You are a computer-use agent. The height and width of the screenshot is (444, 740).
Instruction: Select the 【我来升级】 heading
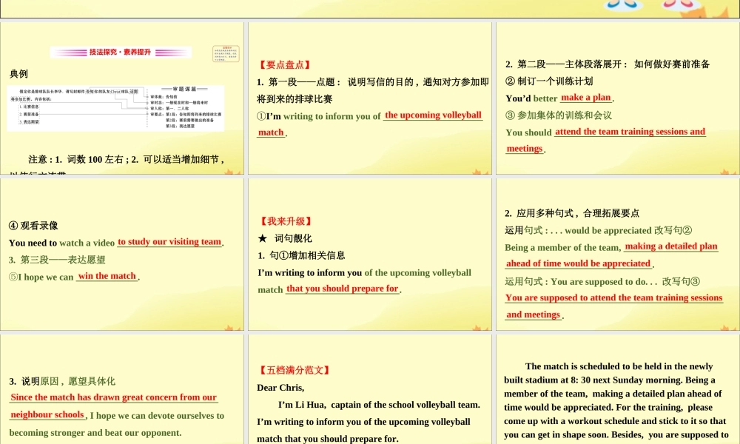tap(285, 221)
